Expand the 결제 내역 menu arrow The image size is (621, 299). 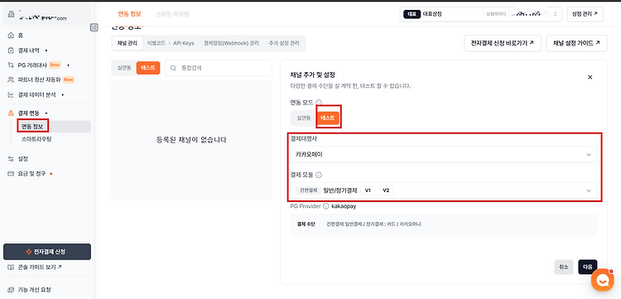[46, 51]
